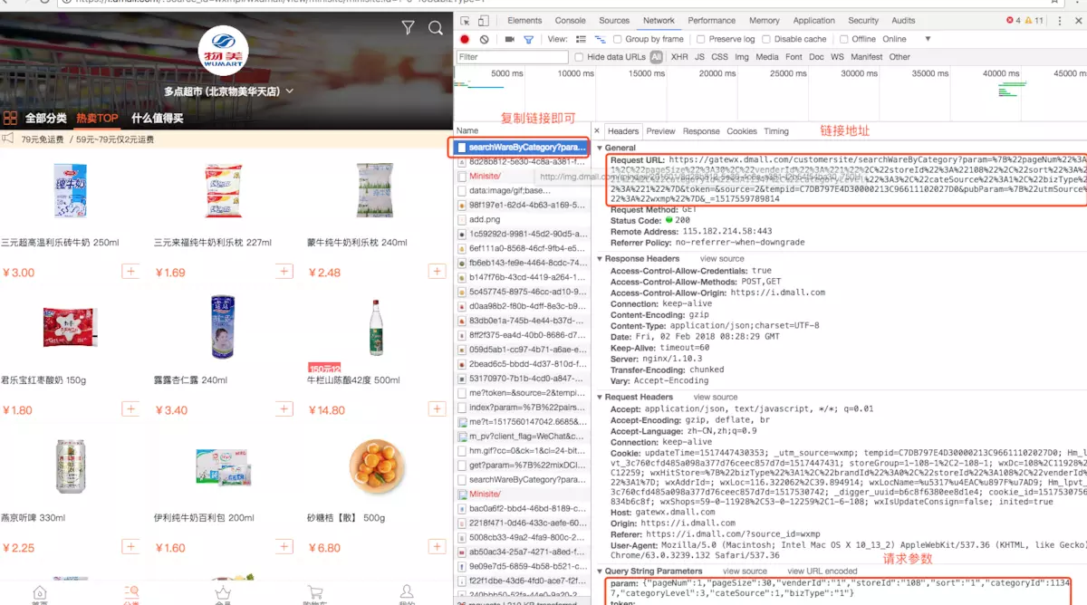Add 牛栏山陈酿42度 500ml to cart

pos(438,409)
